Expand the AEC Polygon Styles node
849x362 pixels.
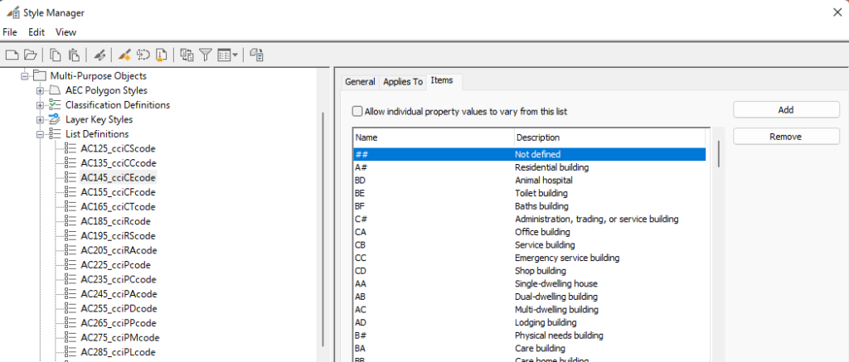[x=40, y=90]
